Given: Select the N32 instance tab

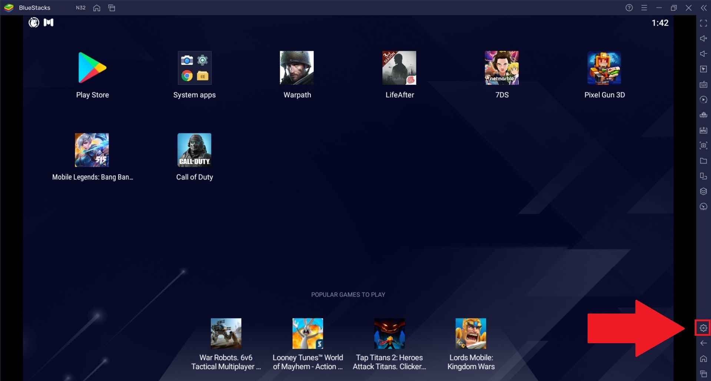Looking at the screenshot, I should tap(80, 7).
